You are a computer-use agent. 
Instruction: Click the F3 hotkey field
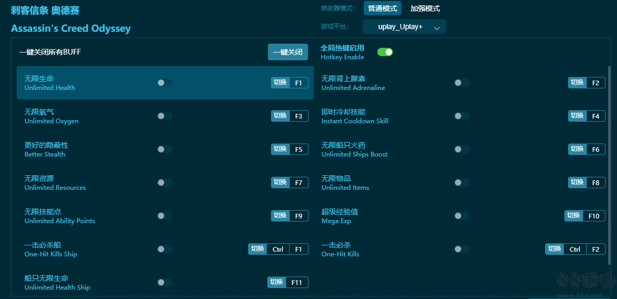299,116
